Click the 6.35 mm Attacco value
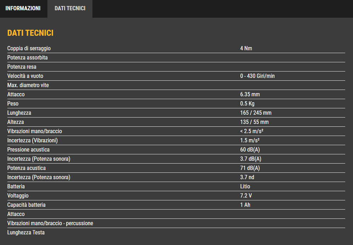353x245 pixels. point(250,94)
